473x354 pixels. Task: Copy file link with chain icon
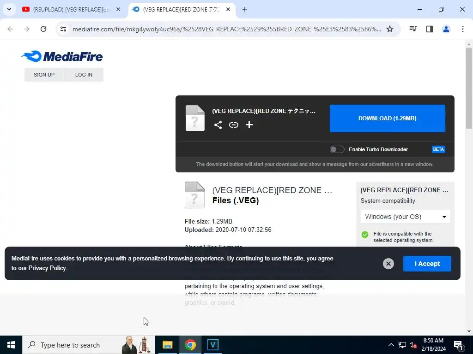(233, 124)
